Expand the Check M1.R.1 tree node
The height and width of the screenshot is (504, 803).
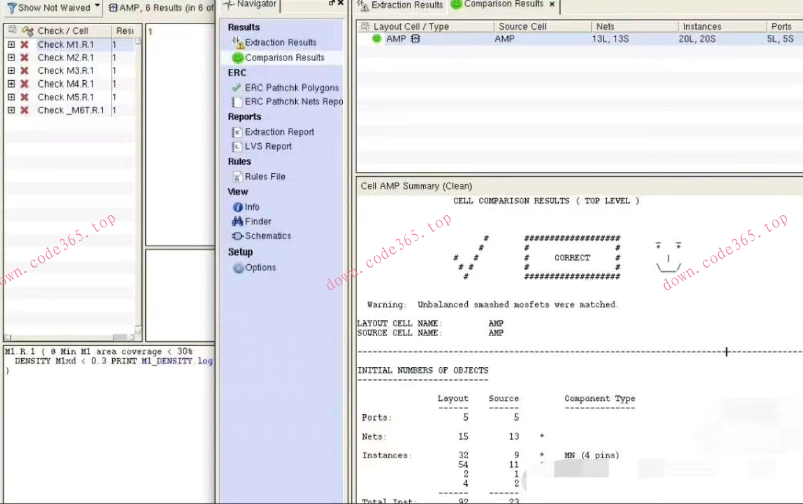(x=11, y=45)
